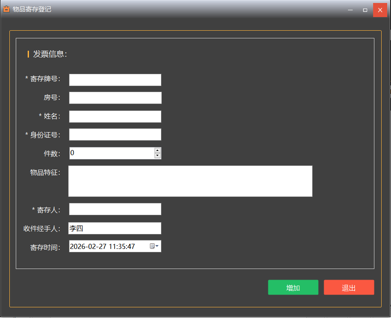Image resolution: width=391 pixels, height=318 pixels.
Task: Select the 寄存人 input field
Action: [115, 209]
